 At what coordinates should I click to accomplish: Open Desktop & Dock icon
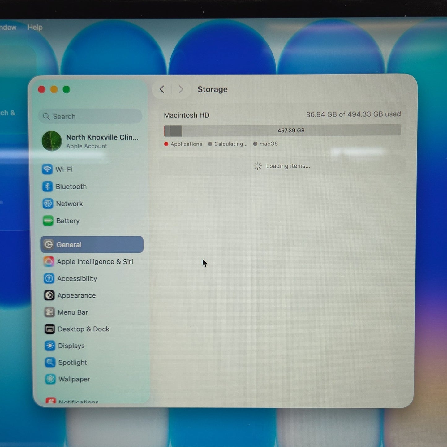[50, 329]
